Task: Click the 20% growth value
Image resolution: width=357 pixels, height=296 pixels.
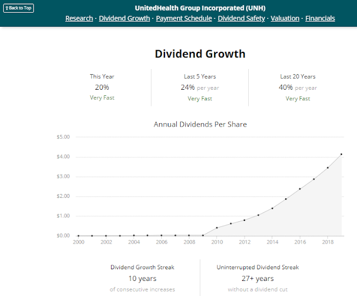Action: pos(102,87)
